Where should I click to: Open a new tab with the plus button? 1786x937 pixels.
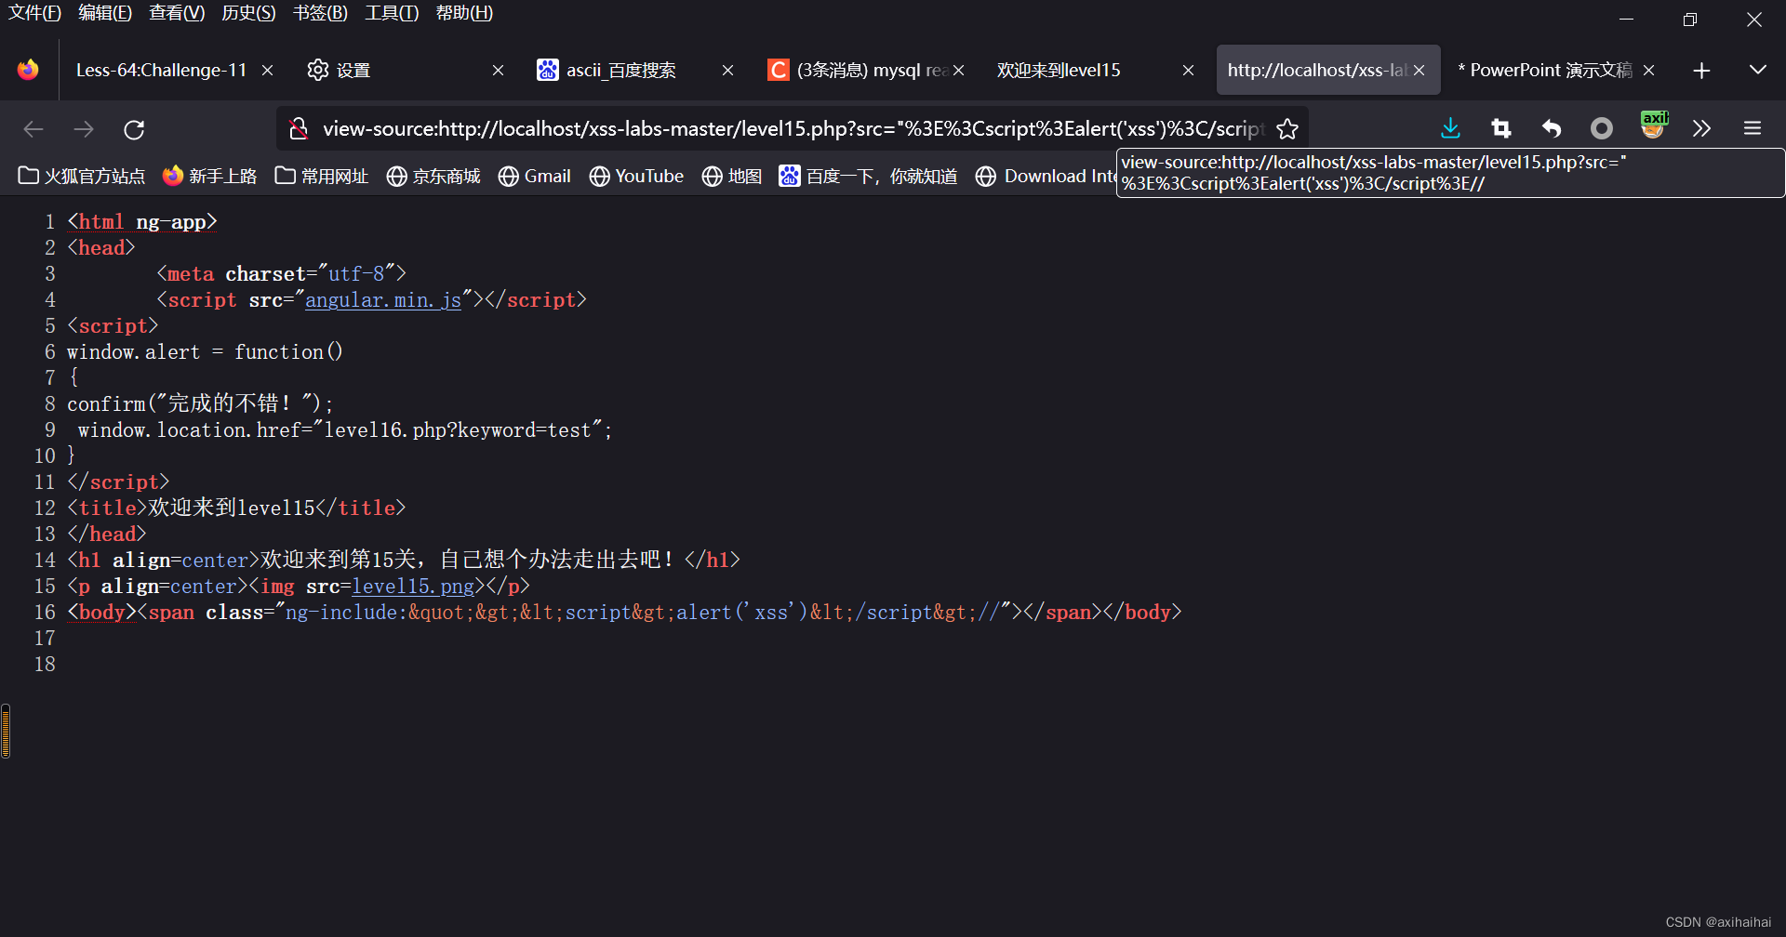(1701, 70)
